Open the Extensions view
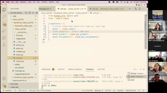 [x=4, y=38]
